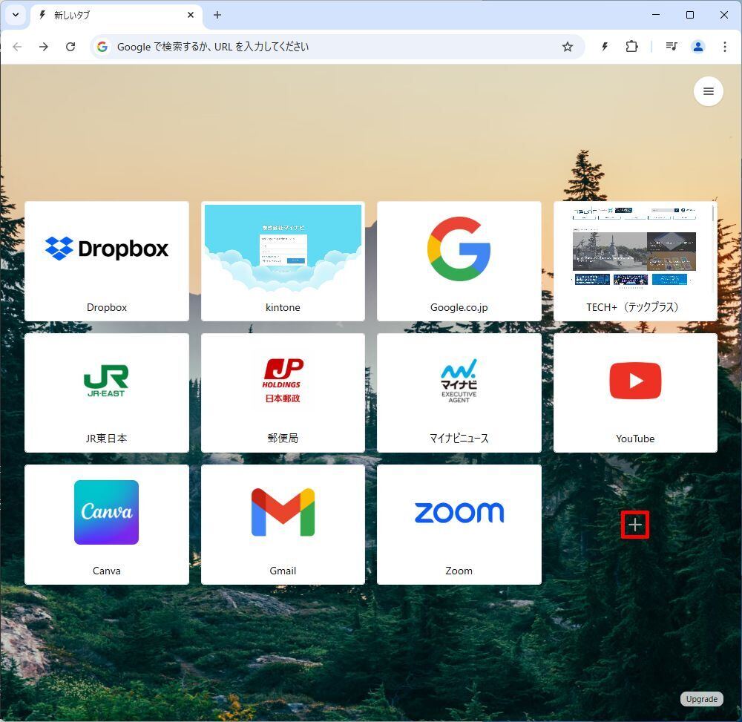Maximize the browser window
Image resolution: width=742 pixels, height=722 pixels.
pyautogui.click(x=690, y=15)
